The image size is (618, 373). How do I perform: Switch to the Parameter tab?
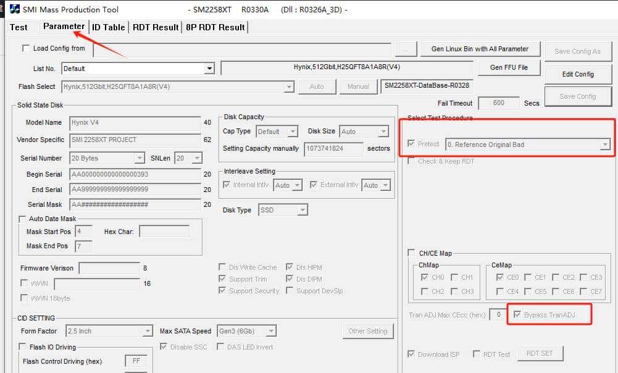(x=64, y=27)
